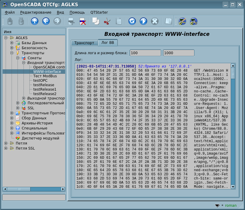Click the tree horizontal scrollbar handle
The height and width of the screenshot is (210, 245).
tap(19, 189)
